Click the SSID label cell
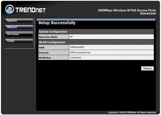The image size is (161, 115). pos(41,47)
